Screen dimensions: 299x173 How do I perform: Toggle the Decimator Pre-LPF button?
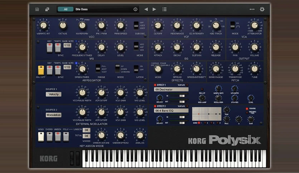click(202, 89)
